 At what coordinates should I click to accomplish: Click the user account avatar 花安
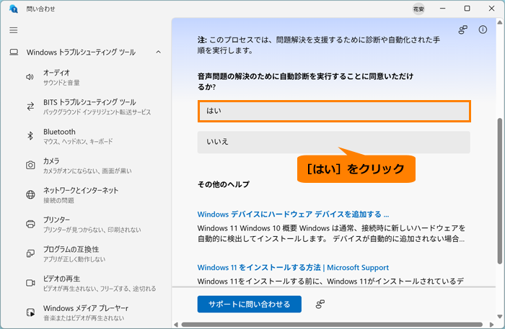point(418,9)
